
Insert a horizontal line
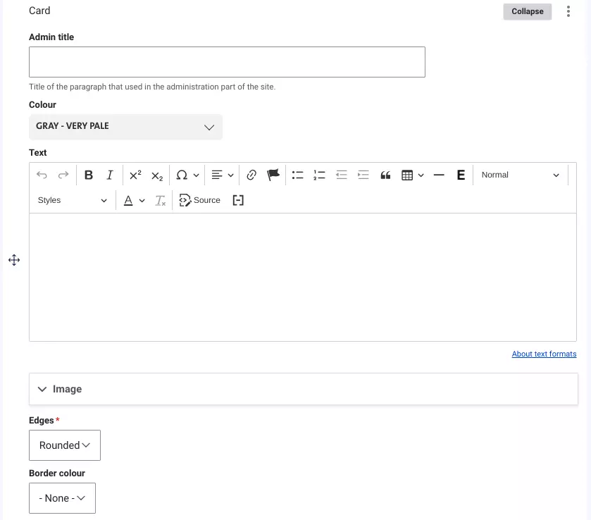coord(438,175)
